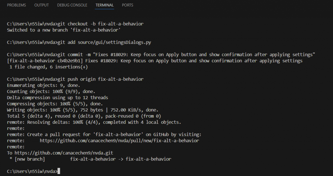333x176 pixels.
Task: Click the 'Delta compression using up to 12 threads' line
Action: (58, 98)
